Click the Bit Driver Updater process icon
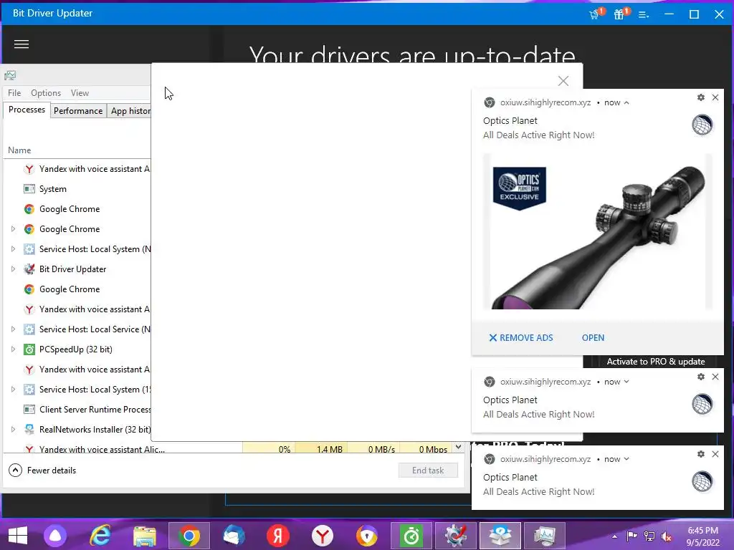This screenshot has width=734, height=550. 29,269
